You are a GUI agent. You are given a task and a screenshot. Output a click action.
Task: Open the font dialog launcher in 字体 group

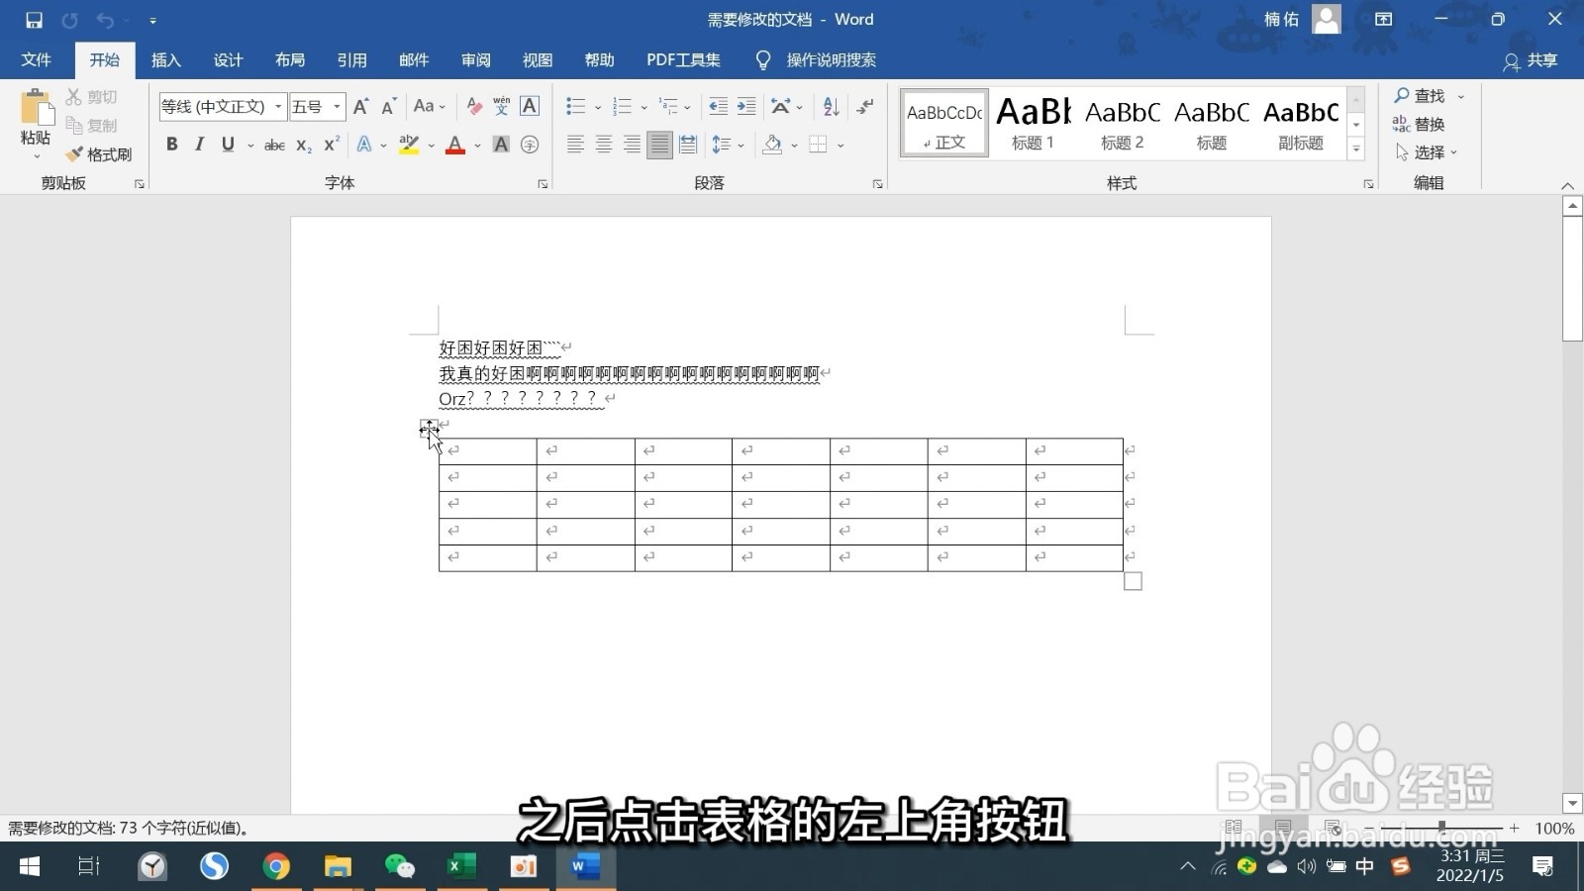pos(543,184)
